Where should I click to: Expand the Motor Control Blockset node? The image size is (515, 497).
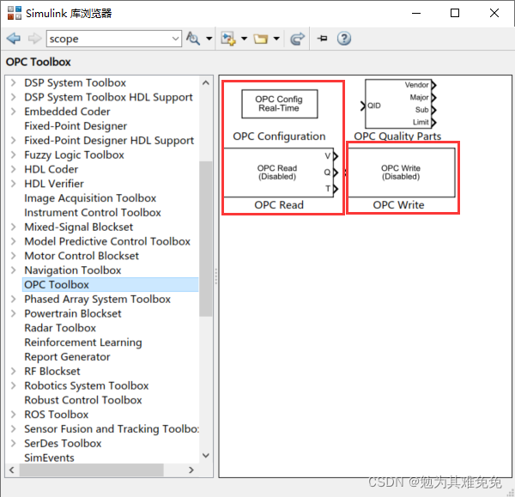(13, 256)
